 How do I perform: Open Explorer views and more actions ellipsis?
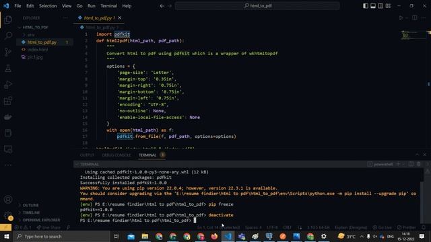click(x=65, y=18)
